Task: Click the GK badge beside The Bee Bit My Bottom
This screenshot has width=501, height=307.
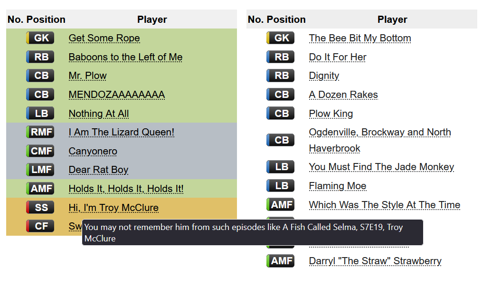Action: [281, 38]
